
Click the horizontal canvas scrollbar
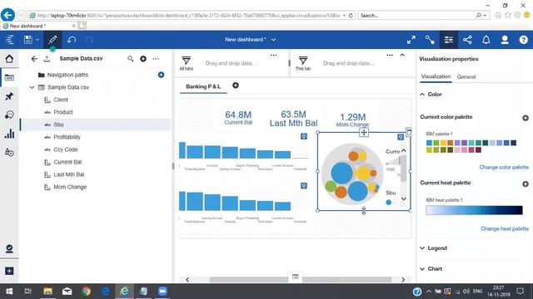301,280
